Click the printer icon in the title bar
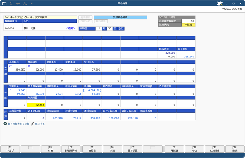 point(18,3)
